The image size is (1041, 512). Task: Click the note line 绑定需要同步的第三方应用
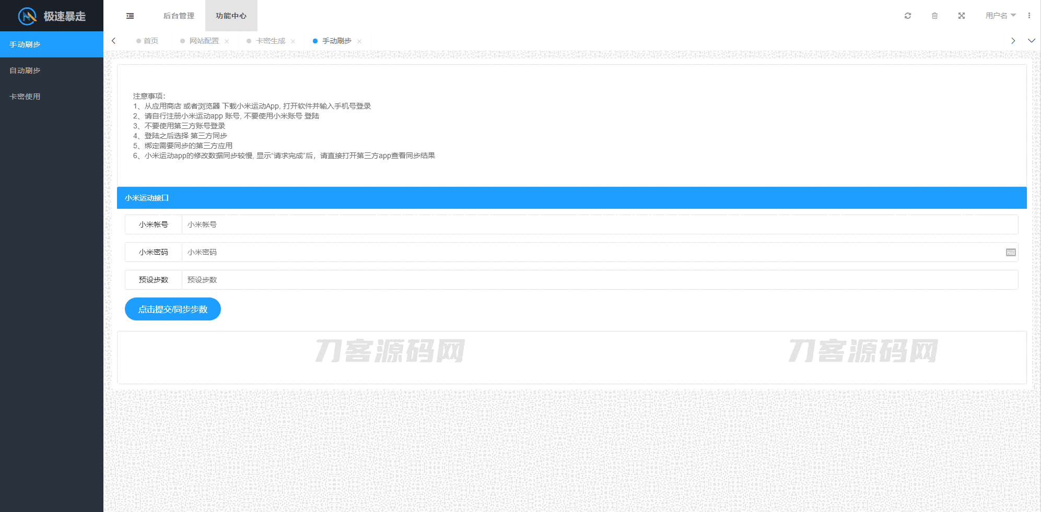(x=183, y=146)
